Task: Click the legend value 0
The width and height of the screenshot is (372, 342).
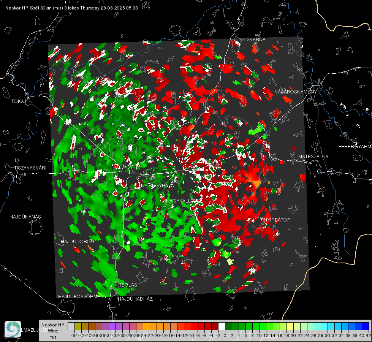Action: click(x=225, y=336)
